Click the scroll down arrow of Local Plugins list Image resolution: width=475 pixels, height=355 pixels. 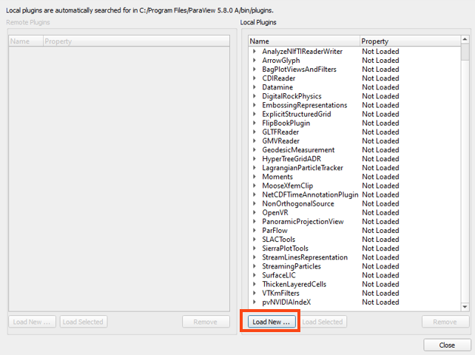pos(465,307)
